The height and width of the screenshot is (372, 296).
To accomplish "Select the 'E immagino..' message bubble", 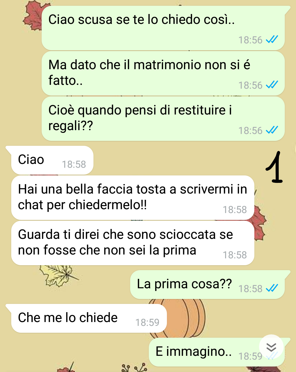I will point(217,352).
